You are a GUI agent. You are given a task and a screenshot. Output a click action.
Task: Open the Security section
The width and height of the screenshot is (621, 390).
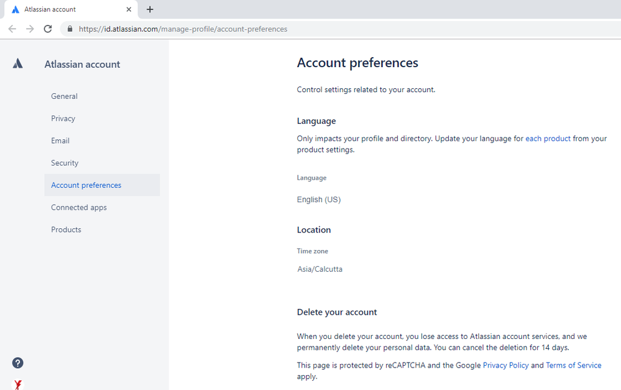[x=65, y=163]
